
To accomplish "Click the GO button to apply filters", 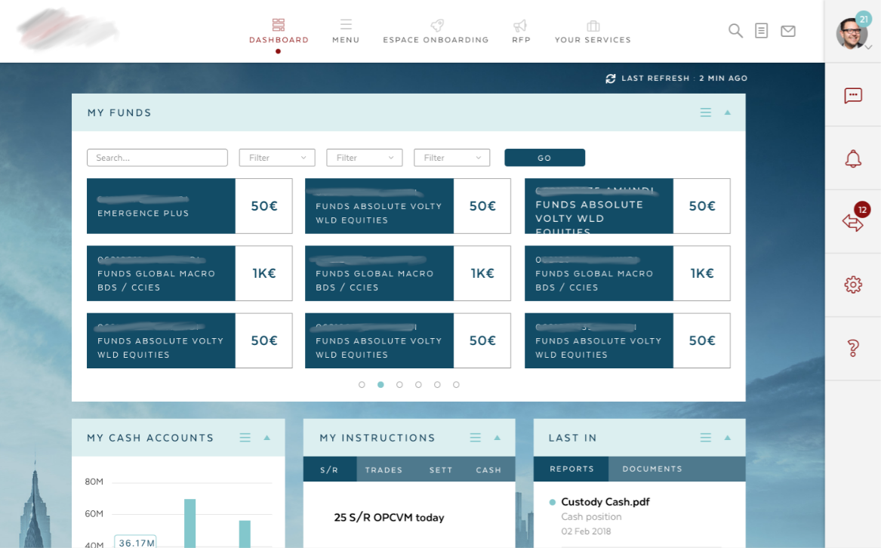I will pyautogui.click(x=544, y=158).
